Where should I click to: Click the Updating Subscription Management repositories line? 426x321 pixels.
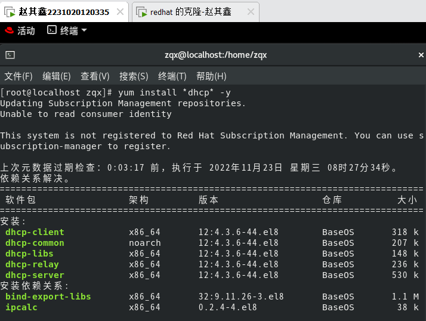pyautogui.click(x=123, y=104)
